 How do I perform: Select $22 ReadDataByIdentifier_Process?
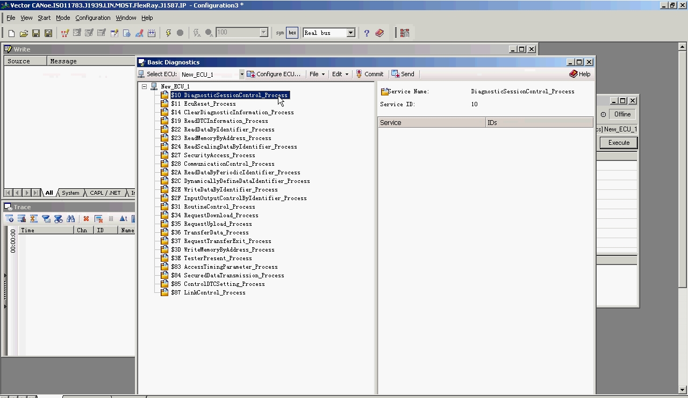point(223,129)
